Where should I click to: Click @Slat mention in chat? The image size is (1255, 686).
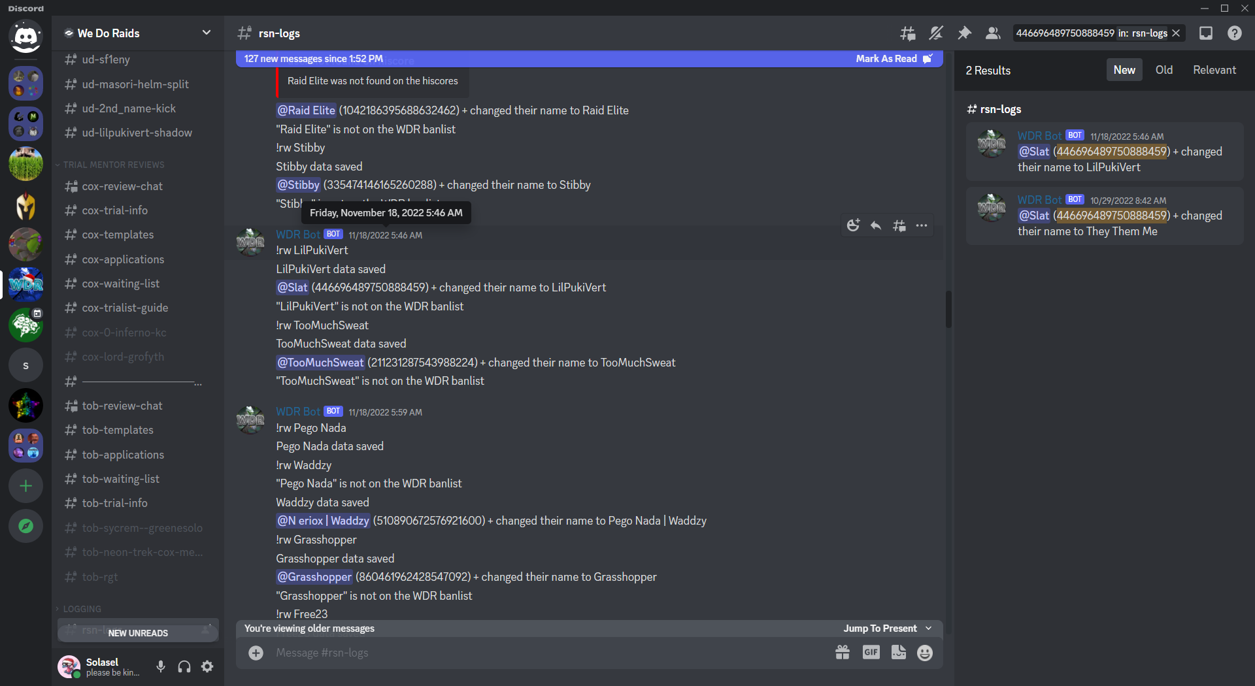(292, 287)
